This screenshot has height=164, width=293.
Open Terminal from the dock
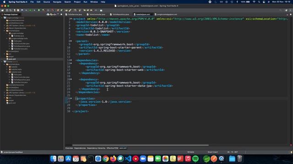(91, 159)
